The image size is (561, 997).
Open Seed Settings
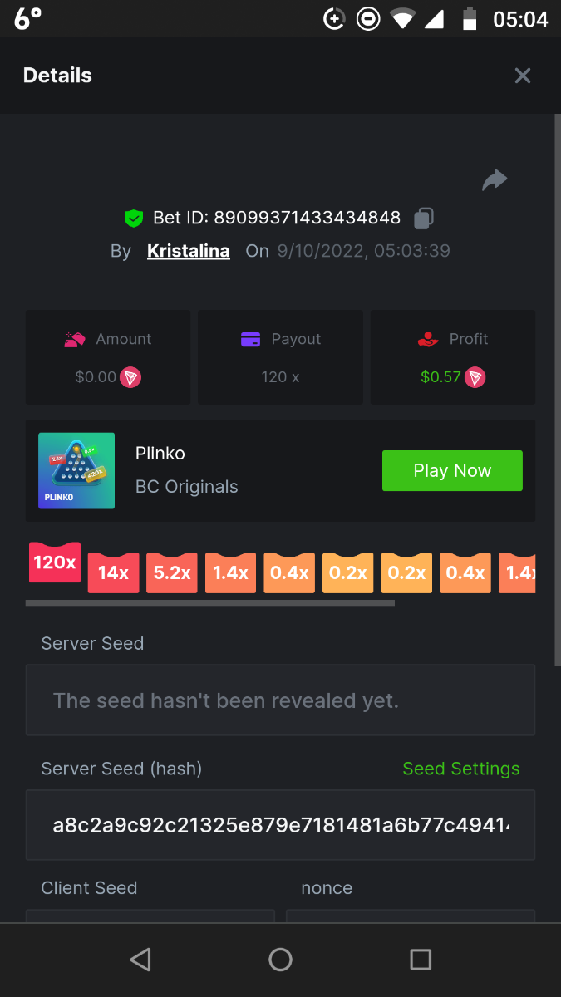coord(461,769)
